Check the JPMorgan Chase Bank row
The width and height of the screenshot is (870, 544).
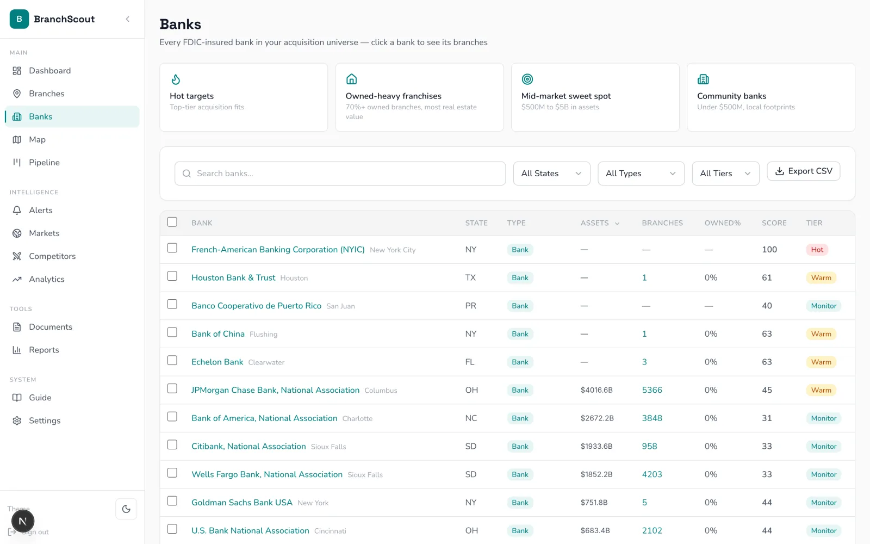click(172, 388)
